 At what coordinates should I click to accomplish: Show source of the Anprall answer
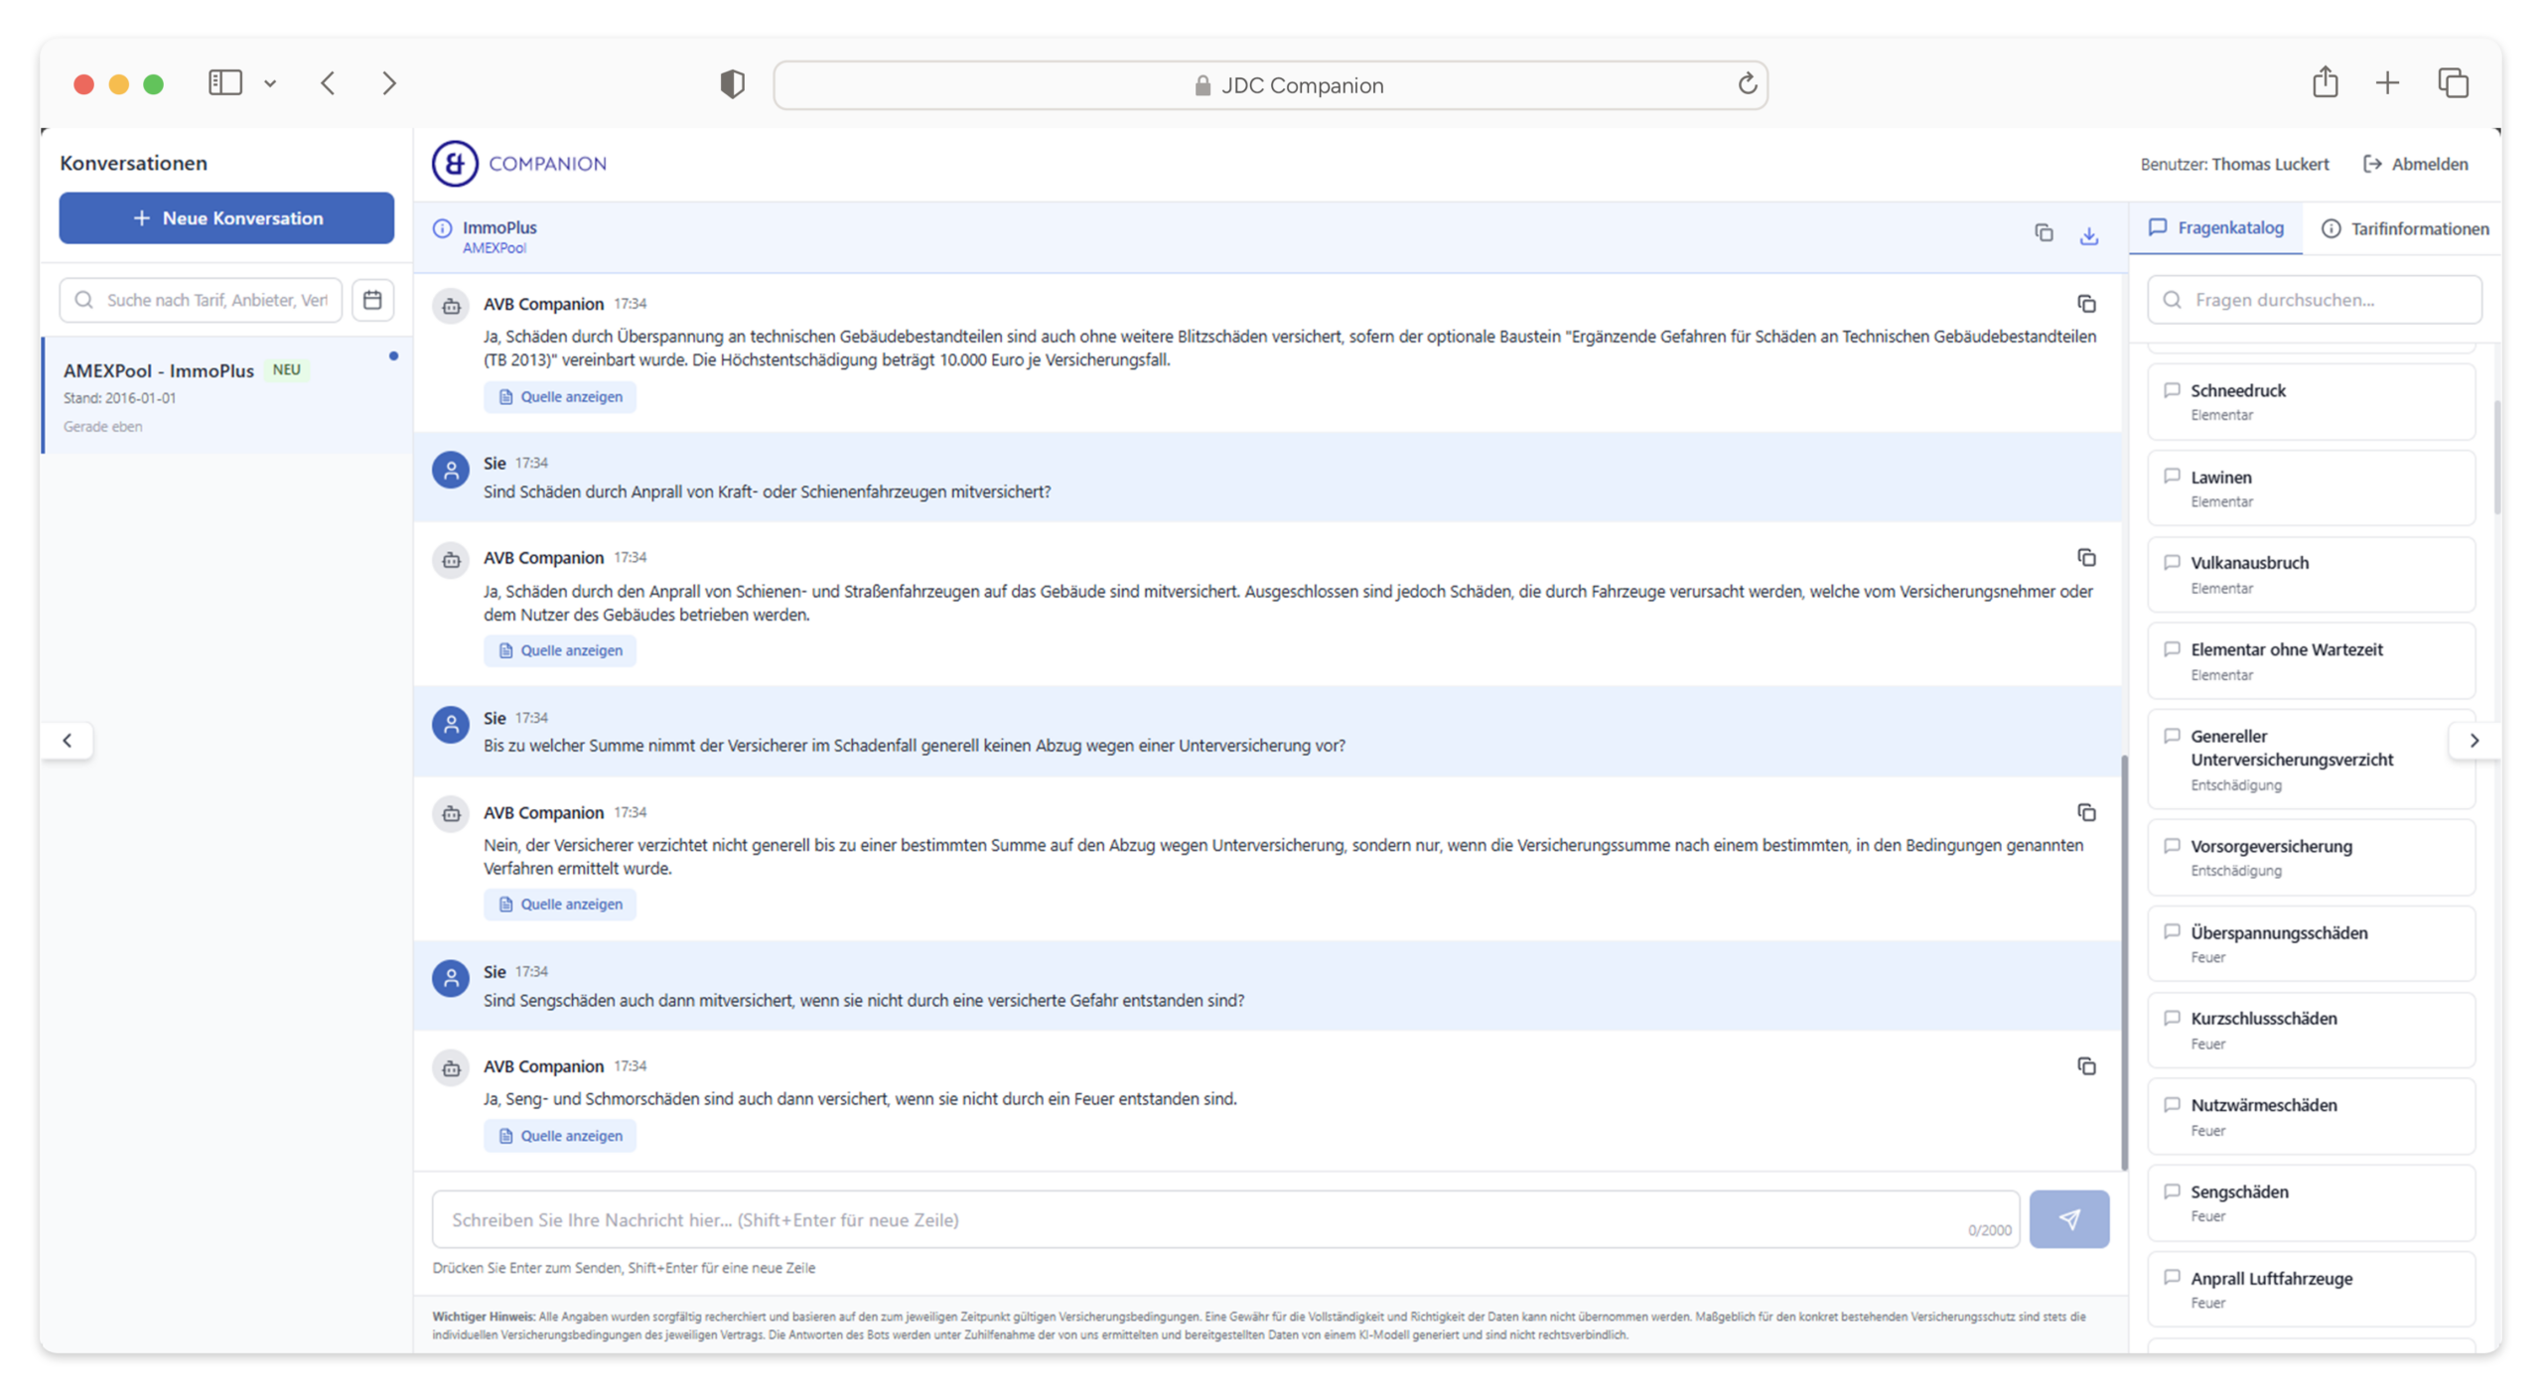pyautogui.click(x=560, y=650)
